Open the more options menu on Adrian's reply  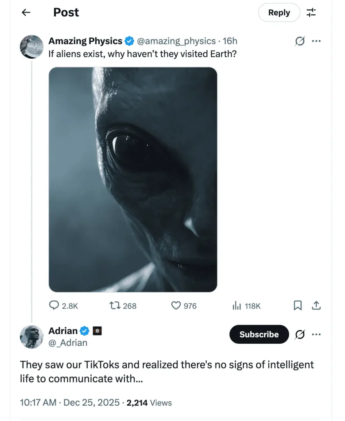[x=316, y=334]
